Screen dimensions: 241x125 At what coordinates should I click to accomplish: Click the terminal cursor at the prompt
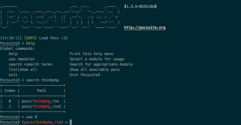click(71, 122)
